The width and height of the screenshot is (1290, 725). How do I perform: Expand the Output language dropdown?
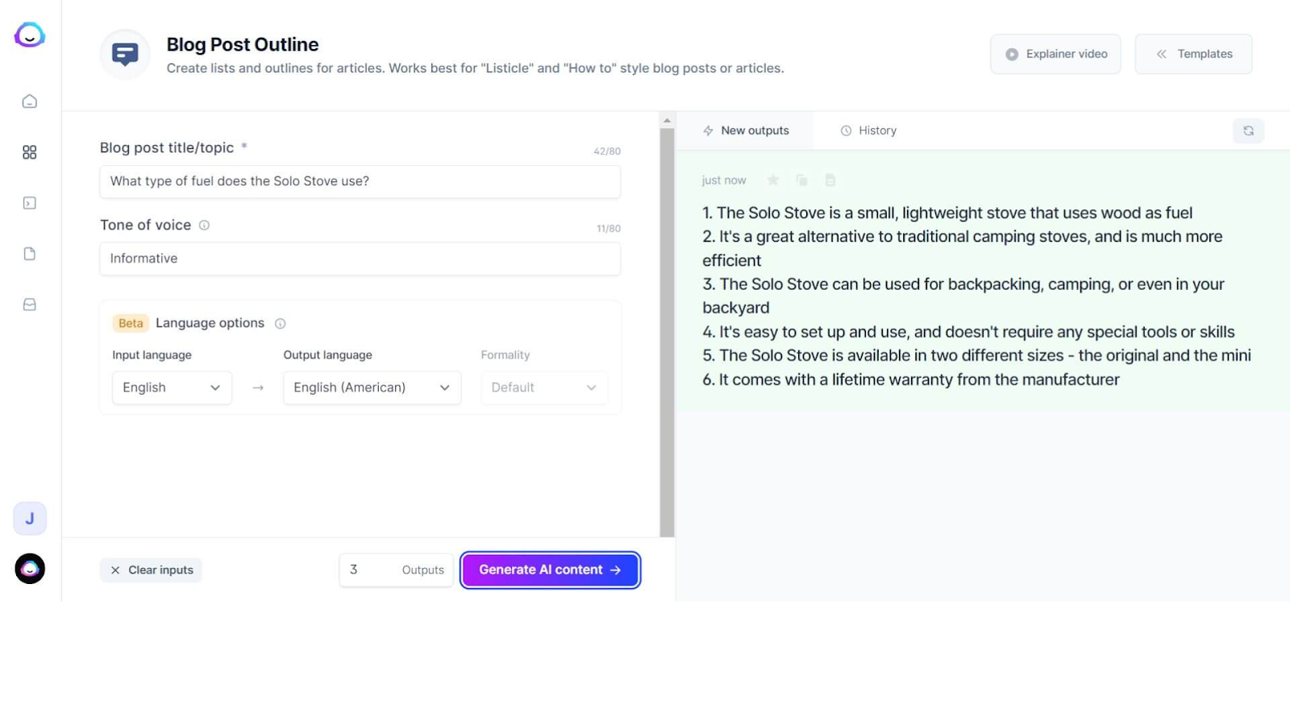click(372, 387)
